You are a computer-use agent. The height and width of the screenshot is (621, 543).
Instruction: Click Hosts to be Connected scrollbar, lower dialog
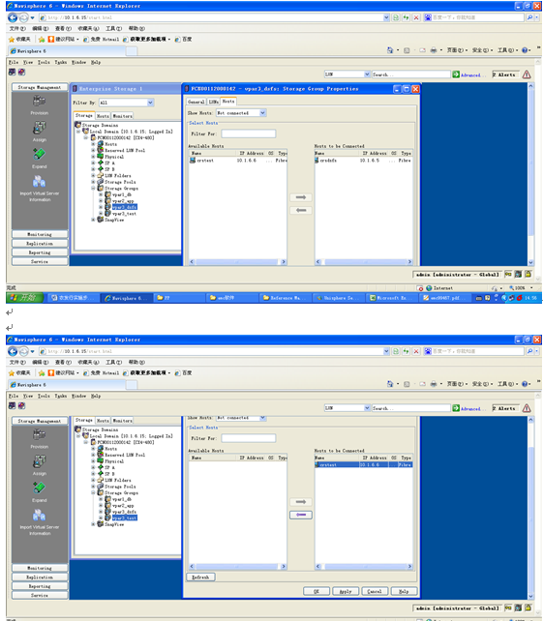(364, 566)
